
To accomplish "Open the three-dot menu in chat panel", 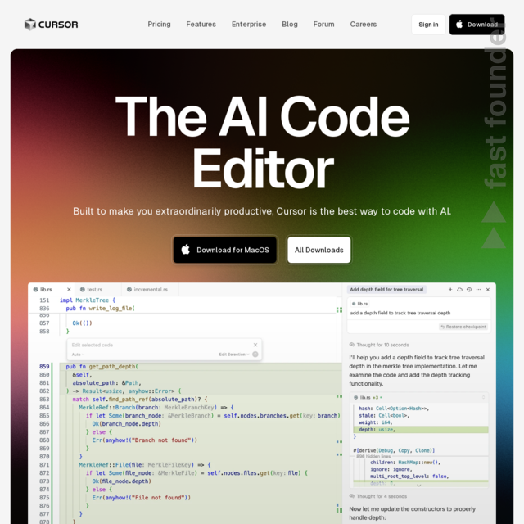I will [x=480, y=289].
